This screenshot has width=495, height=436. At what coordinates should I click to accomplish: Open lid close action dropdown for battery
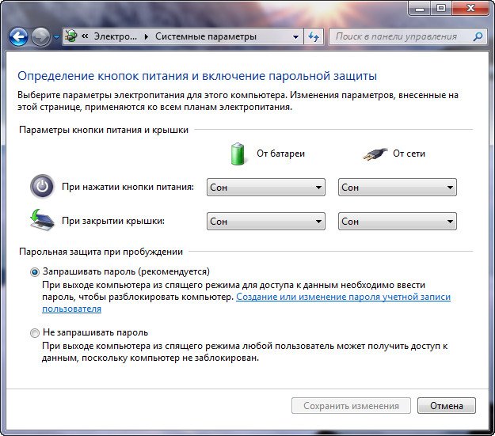[266, 221]
